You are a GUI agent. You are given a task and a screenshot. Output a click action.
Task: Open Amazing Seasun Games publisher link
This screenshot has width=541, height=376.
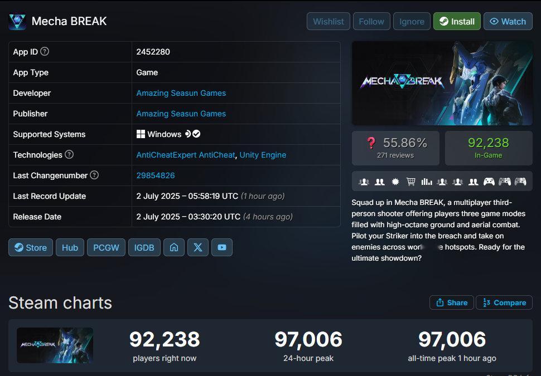(x=181, y=114)
